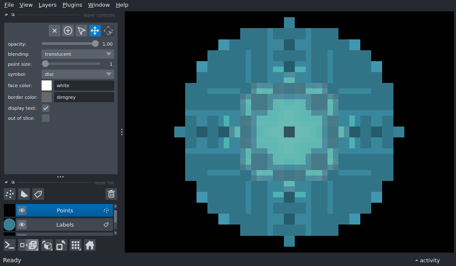The width and height of the screenshot is (456, 266).
Task: Create a new labels layer
Action: 38,194
